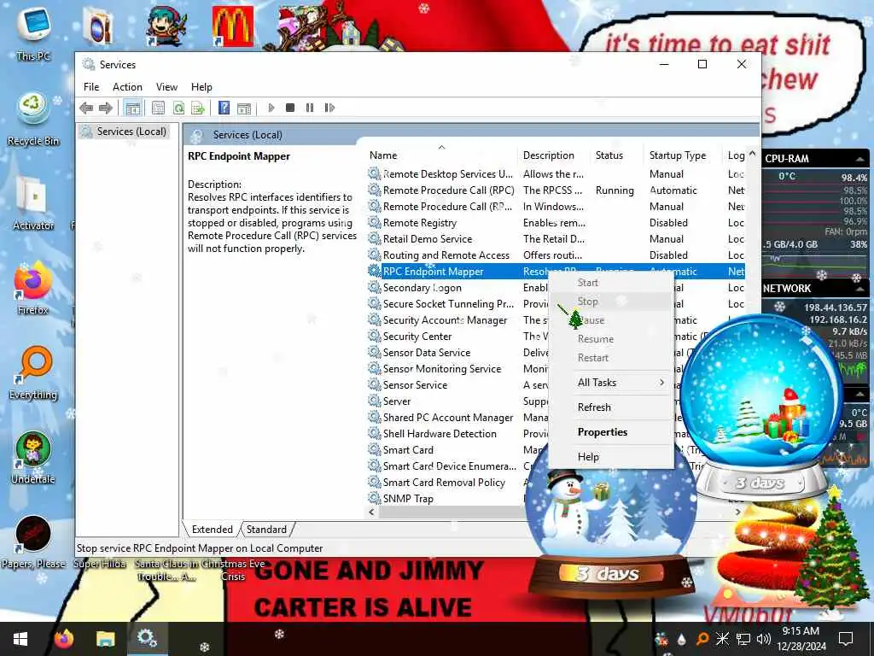Sort by the Description column header
Image resolution: width=874 pixels, height=656 pixels.
553,155
